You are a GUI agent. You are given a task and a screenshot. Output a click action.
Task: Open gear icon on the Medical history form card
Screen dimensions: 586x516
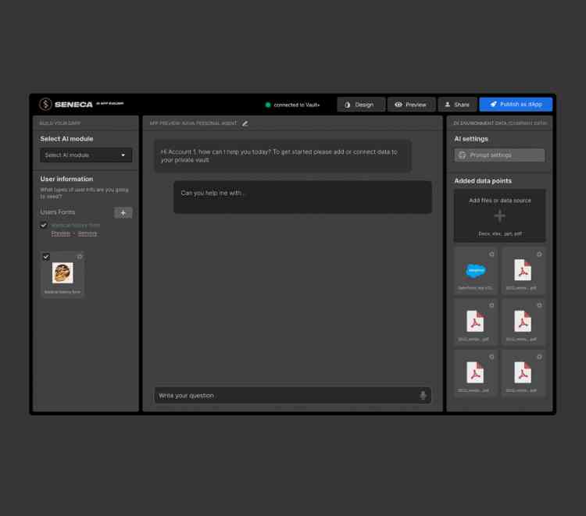[80, 257]
